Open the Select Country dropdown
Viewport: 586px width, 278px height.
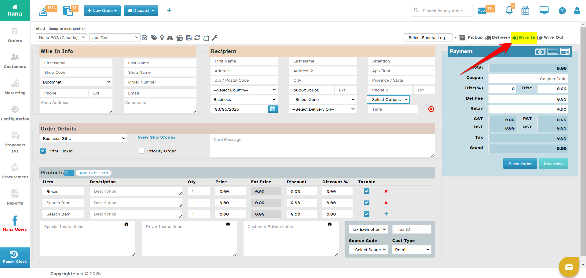point(244,90)
